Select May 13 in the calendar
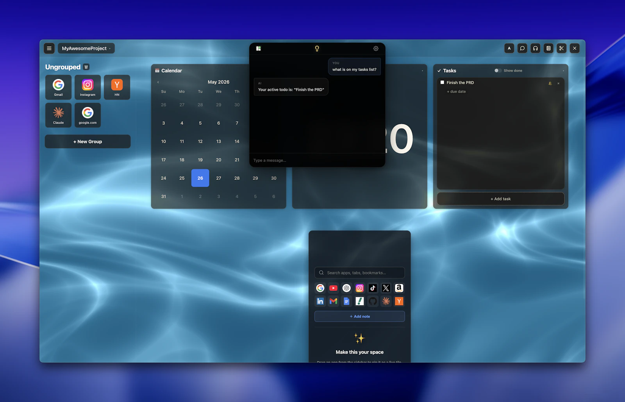Image resolution: width=625 pixels, height=402 pixels. 218,142
